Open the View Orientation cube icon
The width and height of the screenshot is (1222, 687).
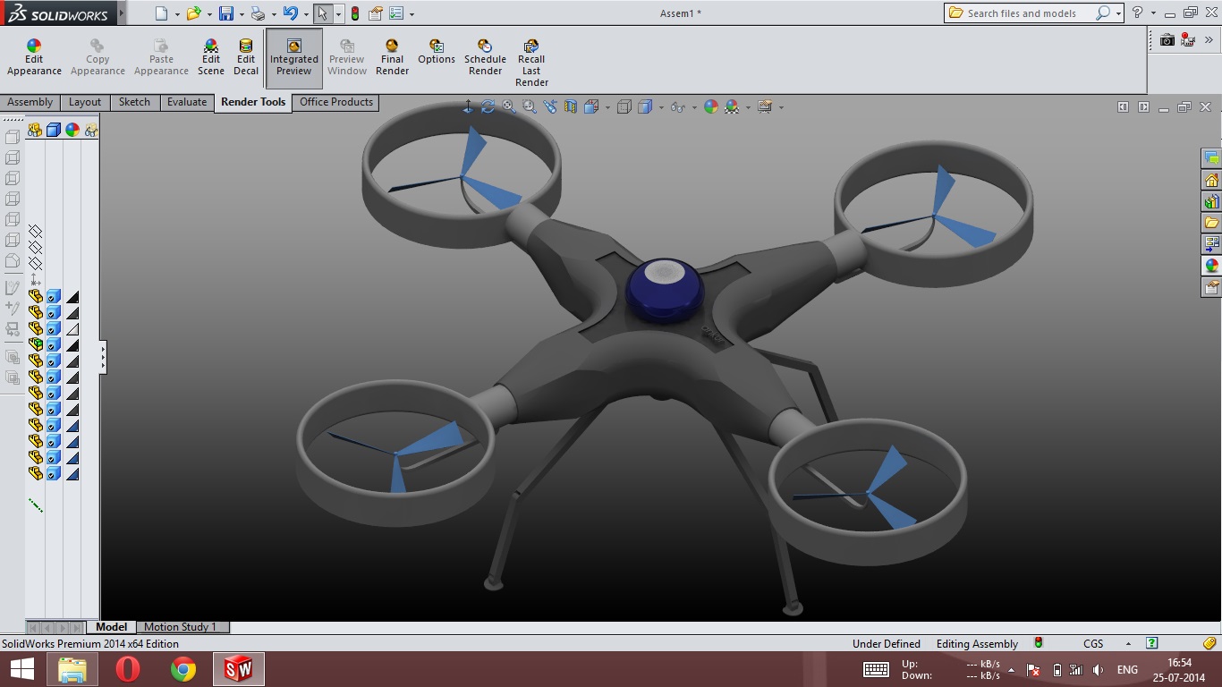click(591, 106)
